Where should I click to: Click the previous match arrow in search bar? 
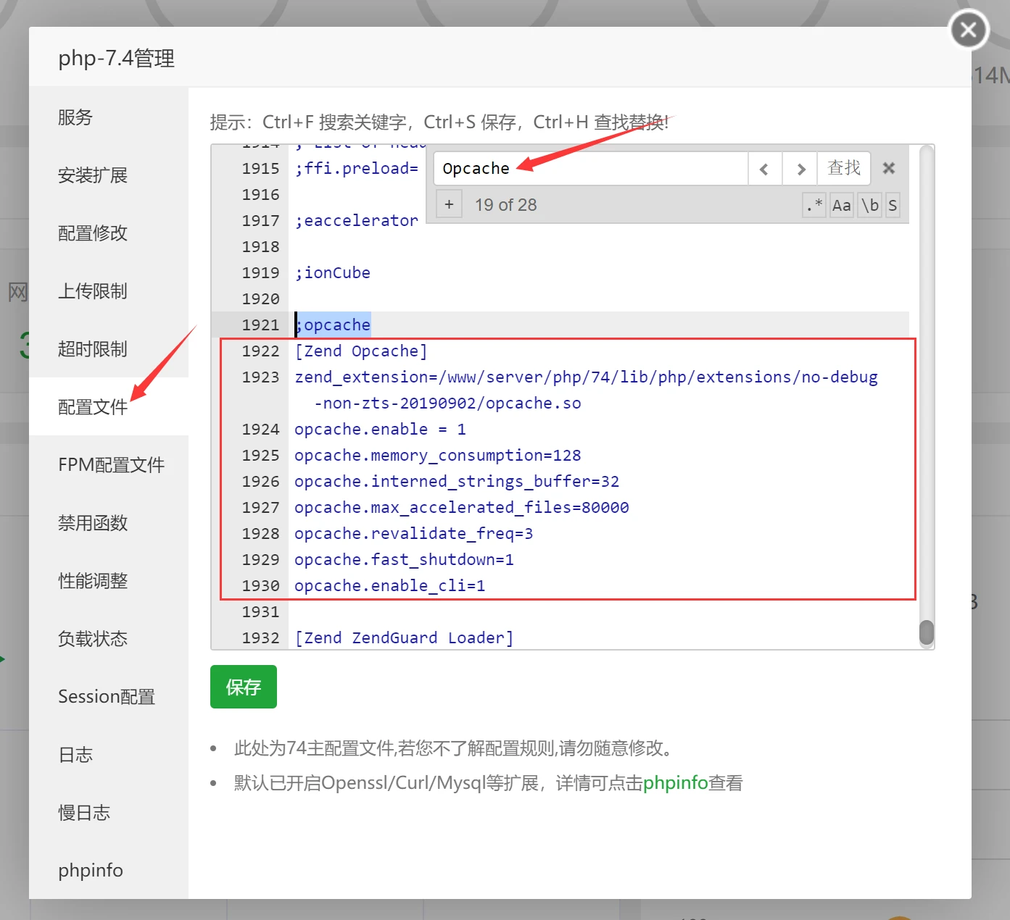764,168
